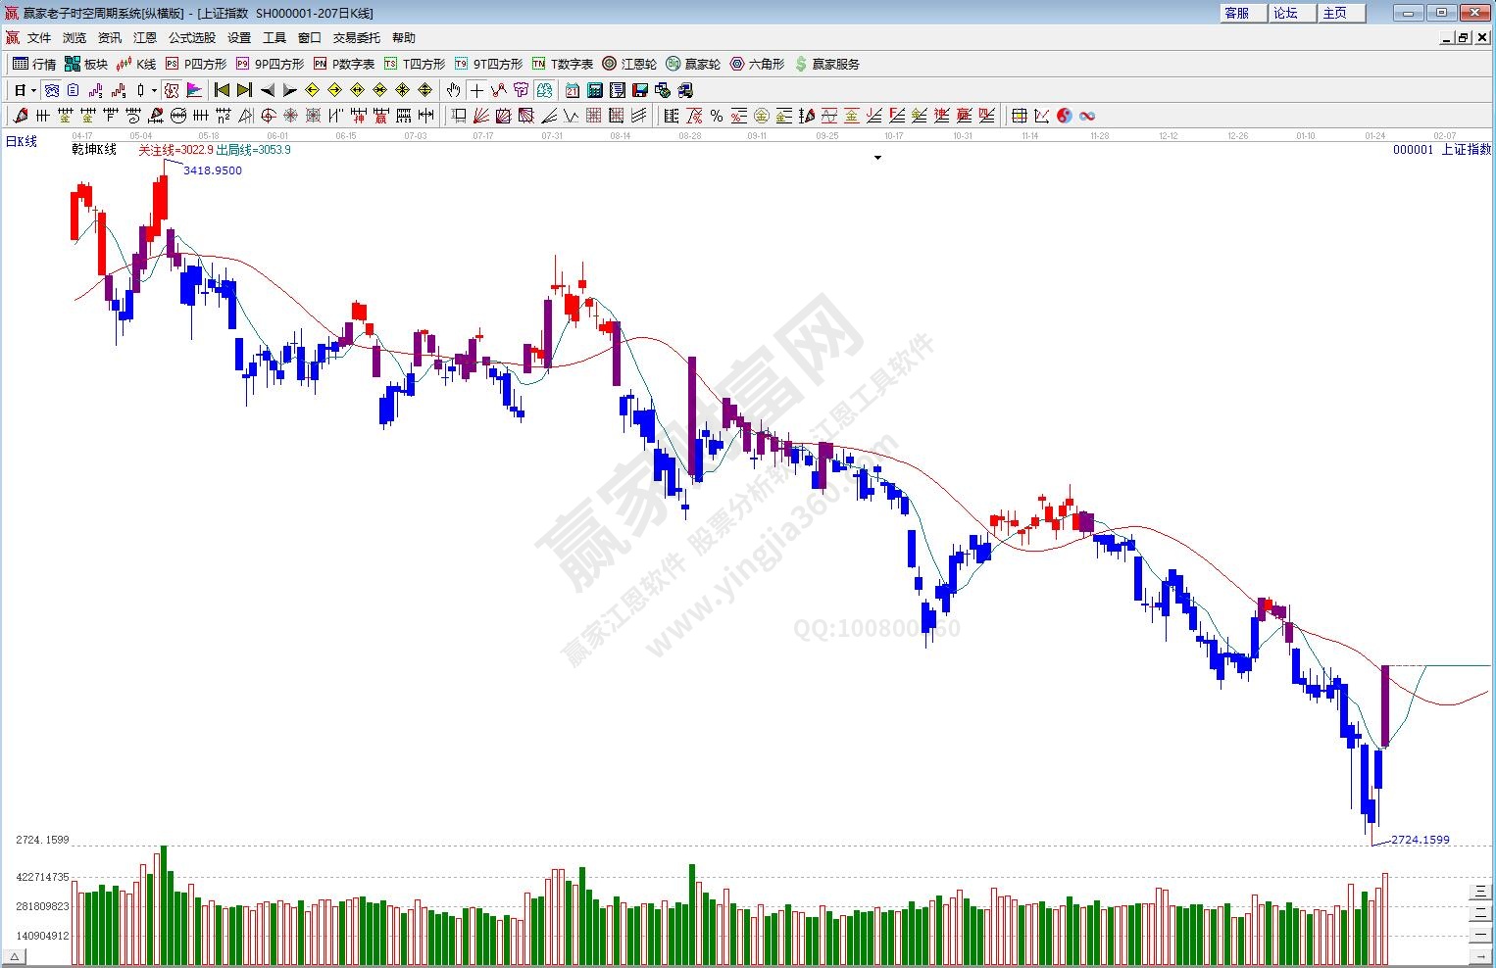The image size is (1496, 968).
Task: Open the candlestick type dropdown arrow
Action: 154,90
